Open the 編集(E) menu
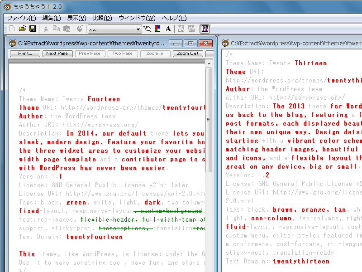The width and height of the screenshot is (362, 272). pos(52,18)
